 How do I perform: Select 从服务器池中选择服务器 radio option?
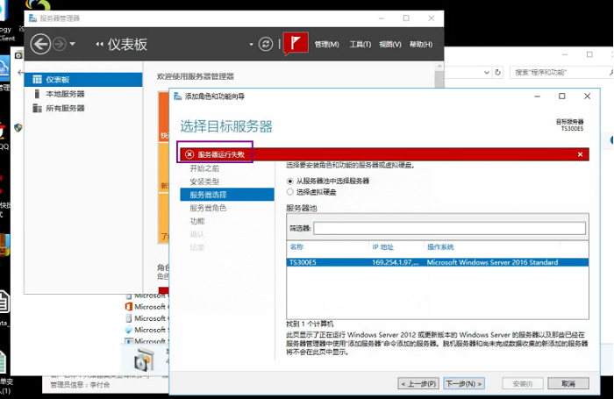(289, 181)
